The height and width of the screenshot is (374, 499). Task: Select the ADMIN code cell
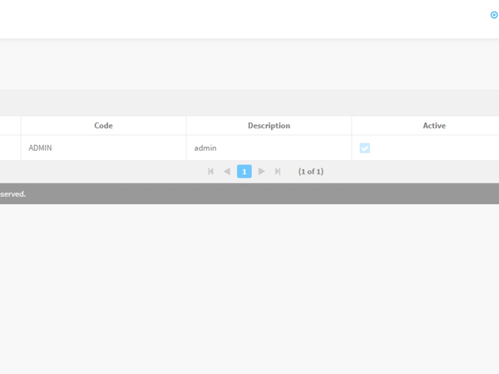point(40,148)
